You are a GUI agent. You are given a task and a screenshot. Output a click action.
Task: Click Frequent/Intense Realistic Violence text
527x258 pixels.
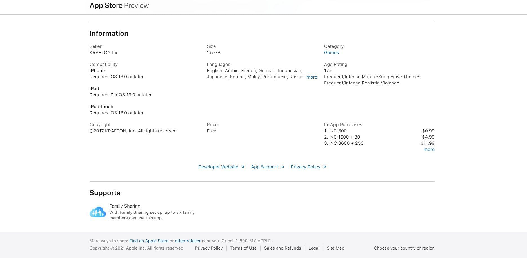[361, 83]
